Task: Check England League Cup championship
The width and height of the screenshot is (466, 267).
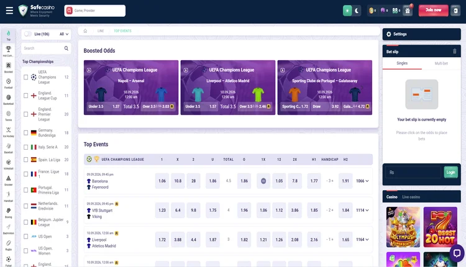Action: pyautogui.click(x=26, y=96)
